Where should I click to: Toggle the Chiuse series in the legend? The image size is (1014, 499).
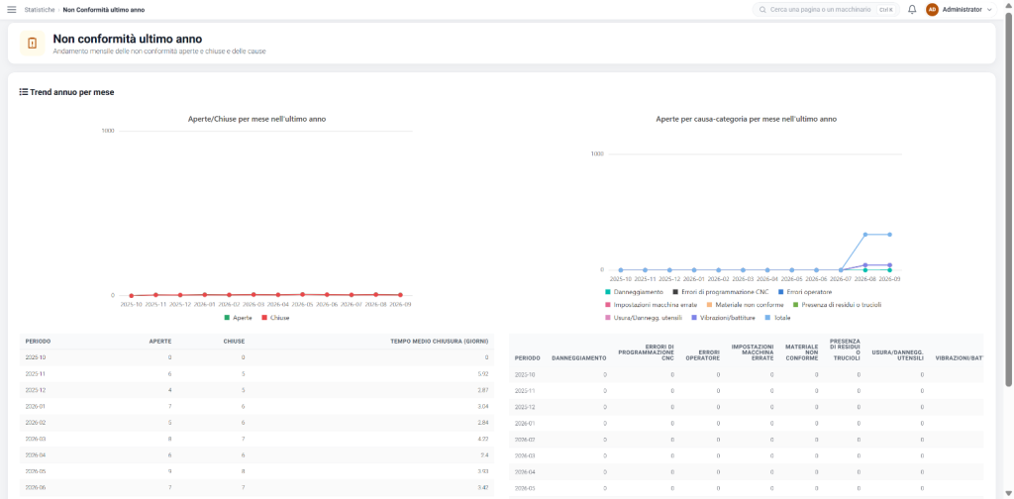(x=275, y=318)
